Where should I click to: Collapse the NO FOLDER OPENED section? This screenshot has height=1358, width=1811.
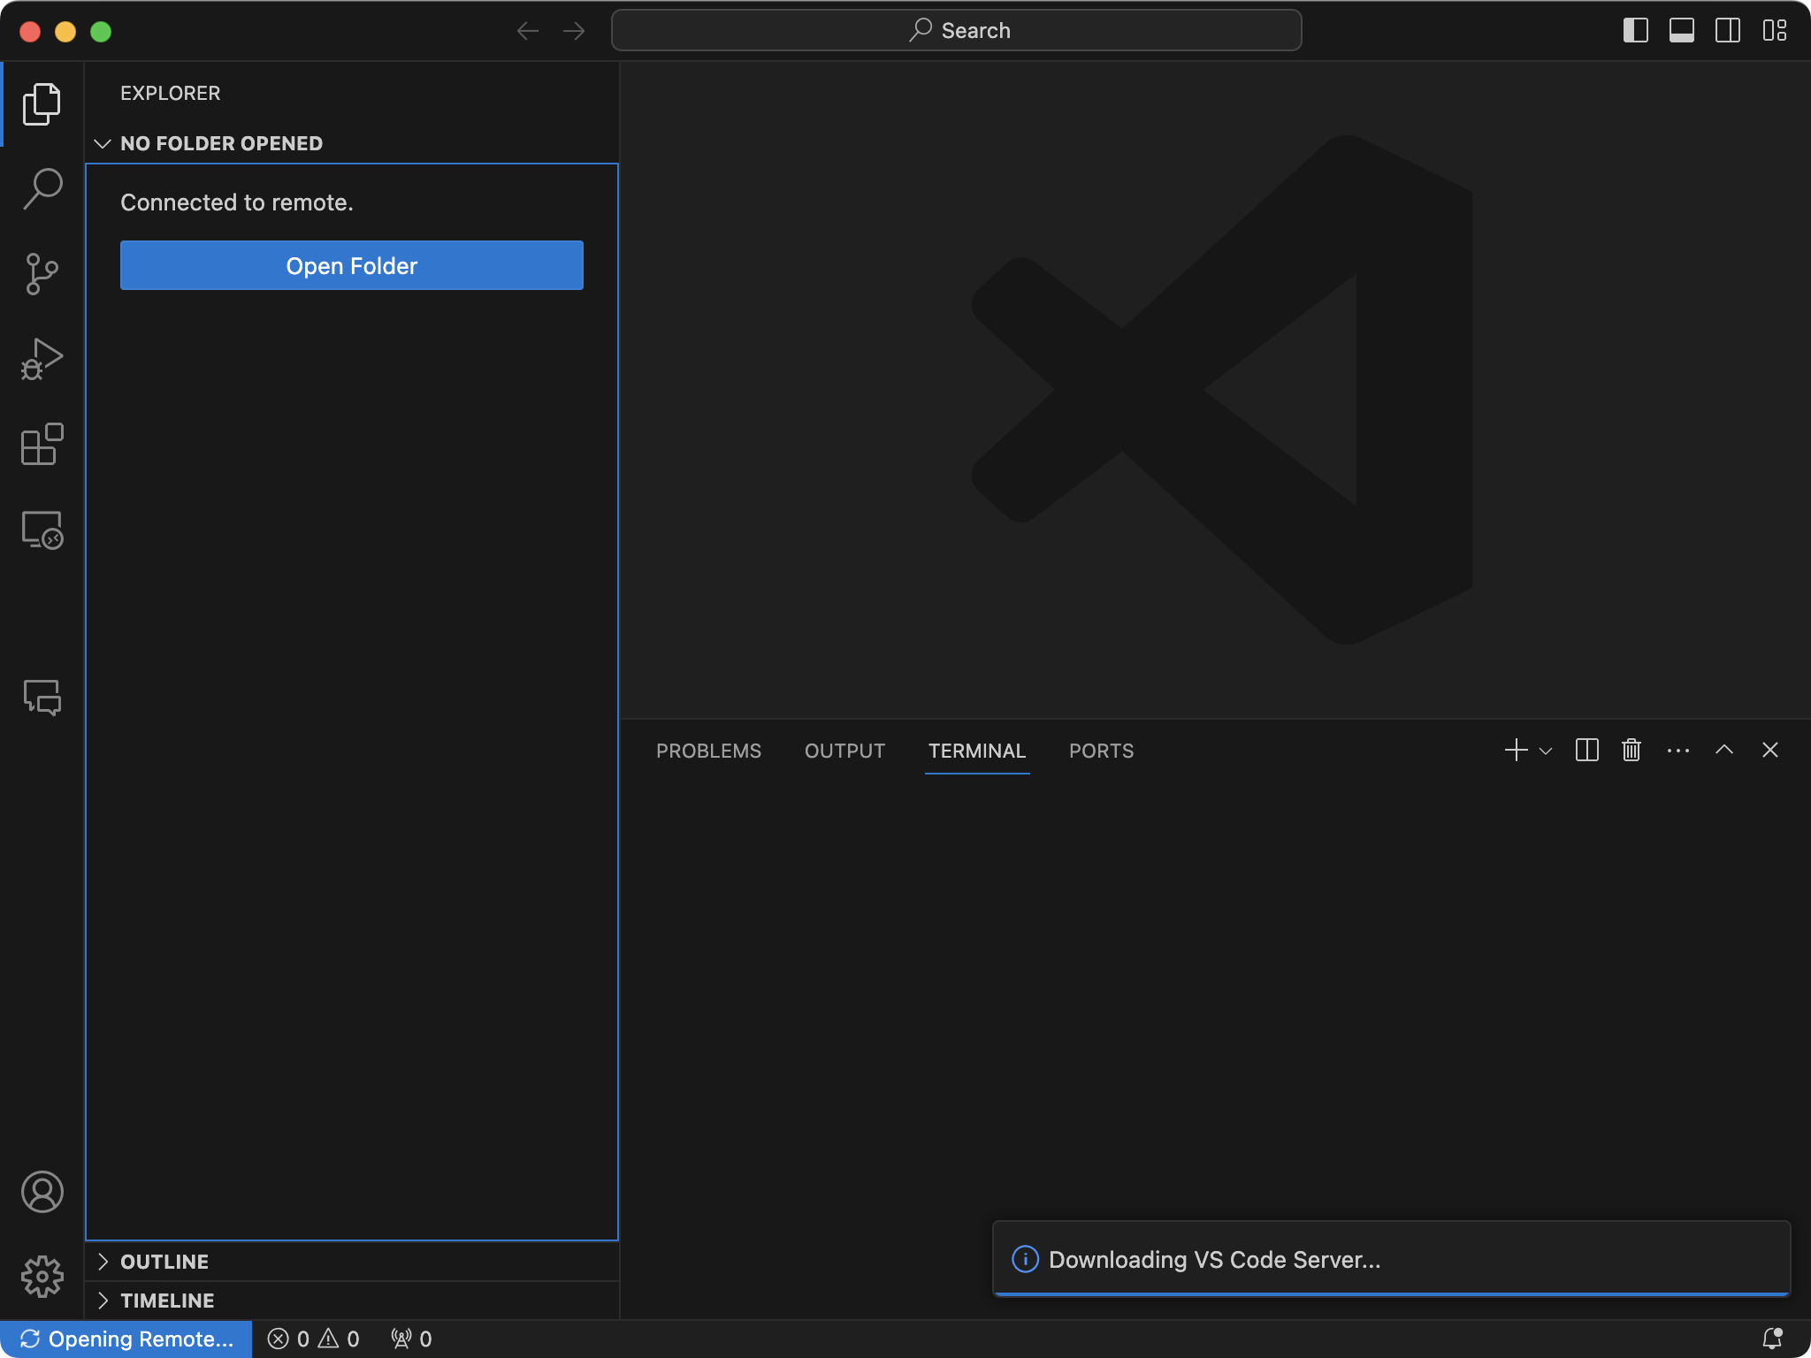pyautogui.click(x=352, y=143)
